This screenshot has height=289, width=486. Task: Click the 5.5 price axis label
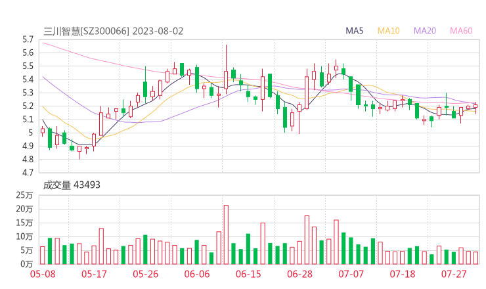click(x=28, y=66)
